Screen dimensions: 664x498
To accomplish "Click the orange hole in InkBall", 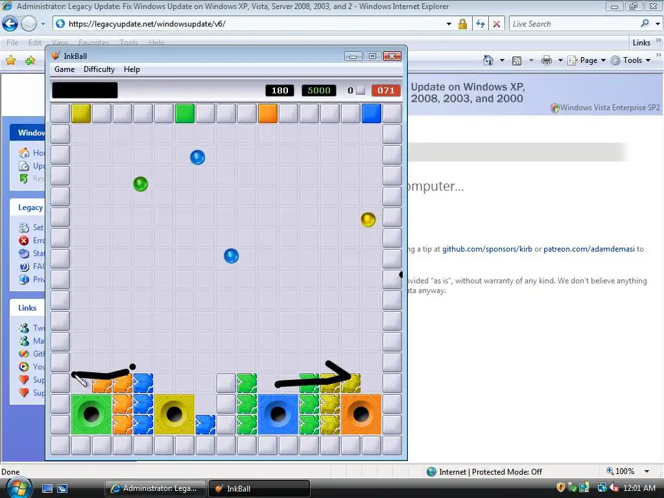I will coord(361,414).
